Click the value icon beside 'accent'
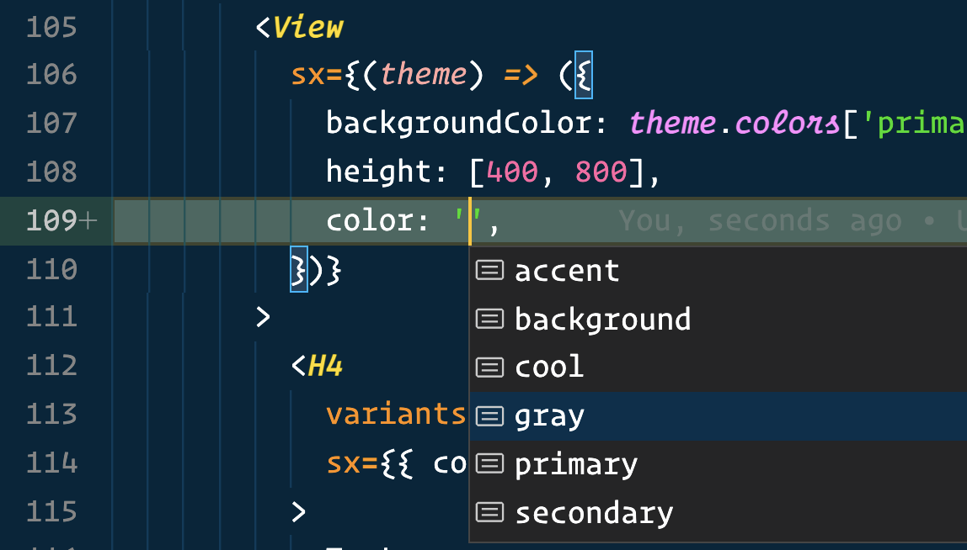967x550 pixels. [x=489, y=270]
